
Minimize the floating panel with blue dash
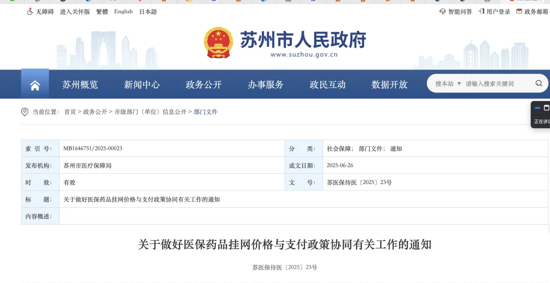point(537,108)
